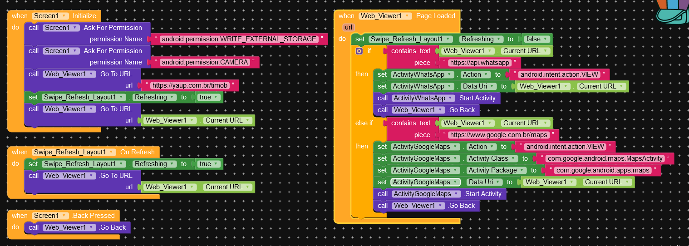This screenshot has width=689, height=246.
Task: Open the backpack icon in the corner
Action: tap(672, 11)
